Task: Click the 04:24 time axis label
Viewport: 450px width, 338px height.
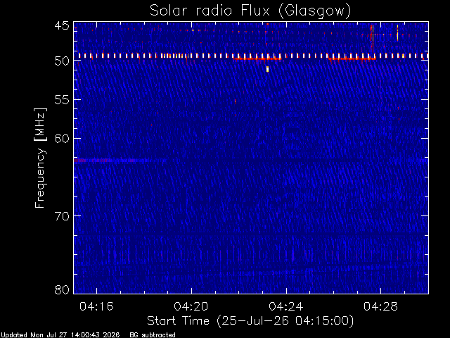Action: [286, 306]
